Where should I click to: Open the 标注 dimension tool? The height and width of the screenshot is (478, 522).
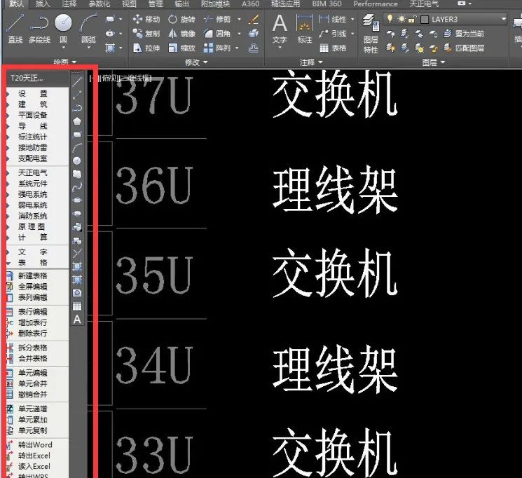click(x=304, y=29)
